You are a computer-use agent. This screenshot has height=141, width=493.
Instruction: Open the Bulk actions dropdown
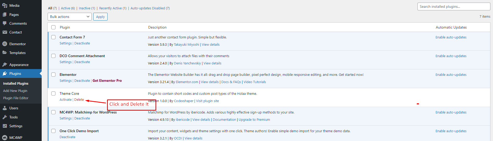click(70, 17)
